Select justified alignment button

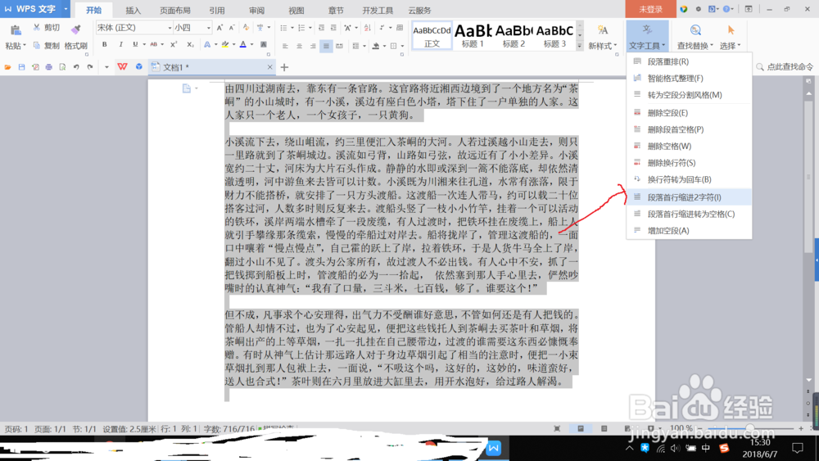click(326, 46)
